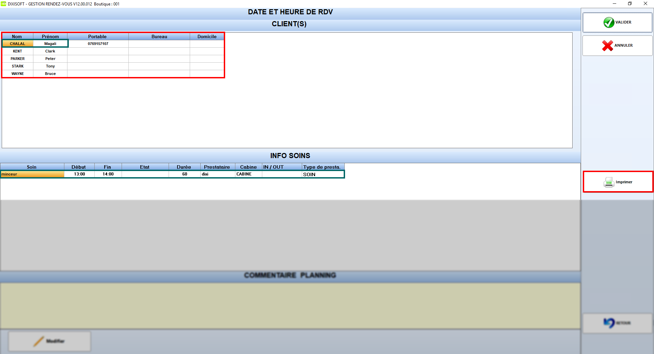
Task: Maximize the DIXISOFT window
Action: [x=630, y=4]
